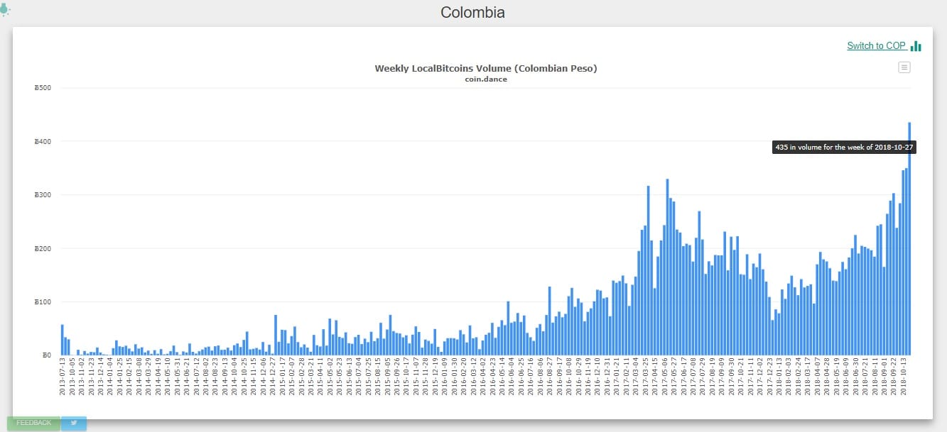Click the Colombia page heading

pyautogui.click(x=472, y=12)
